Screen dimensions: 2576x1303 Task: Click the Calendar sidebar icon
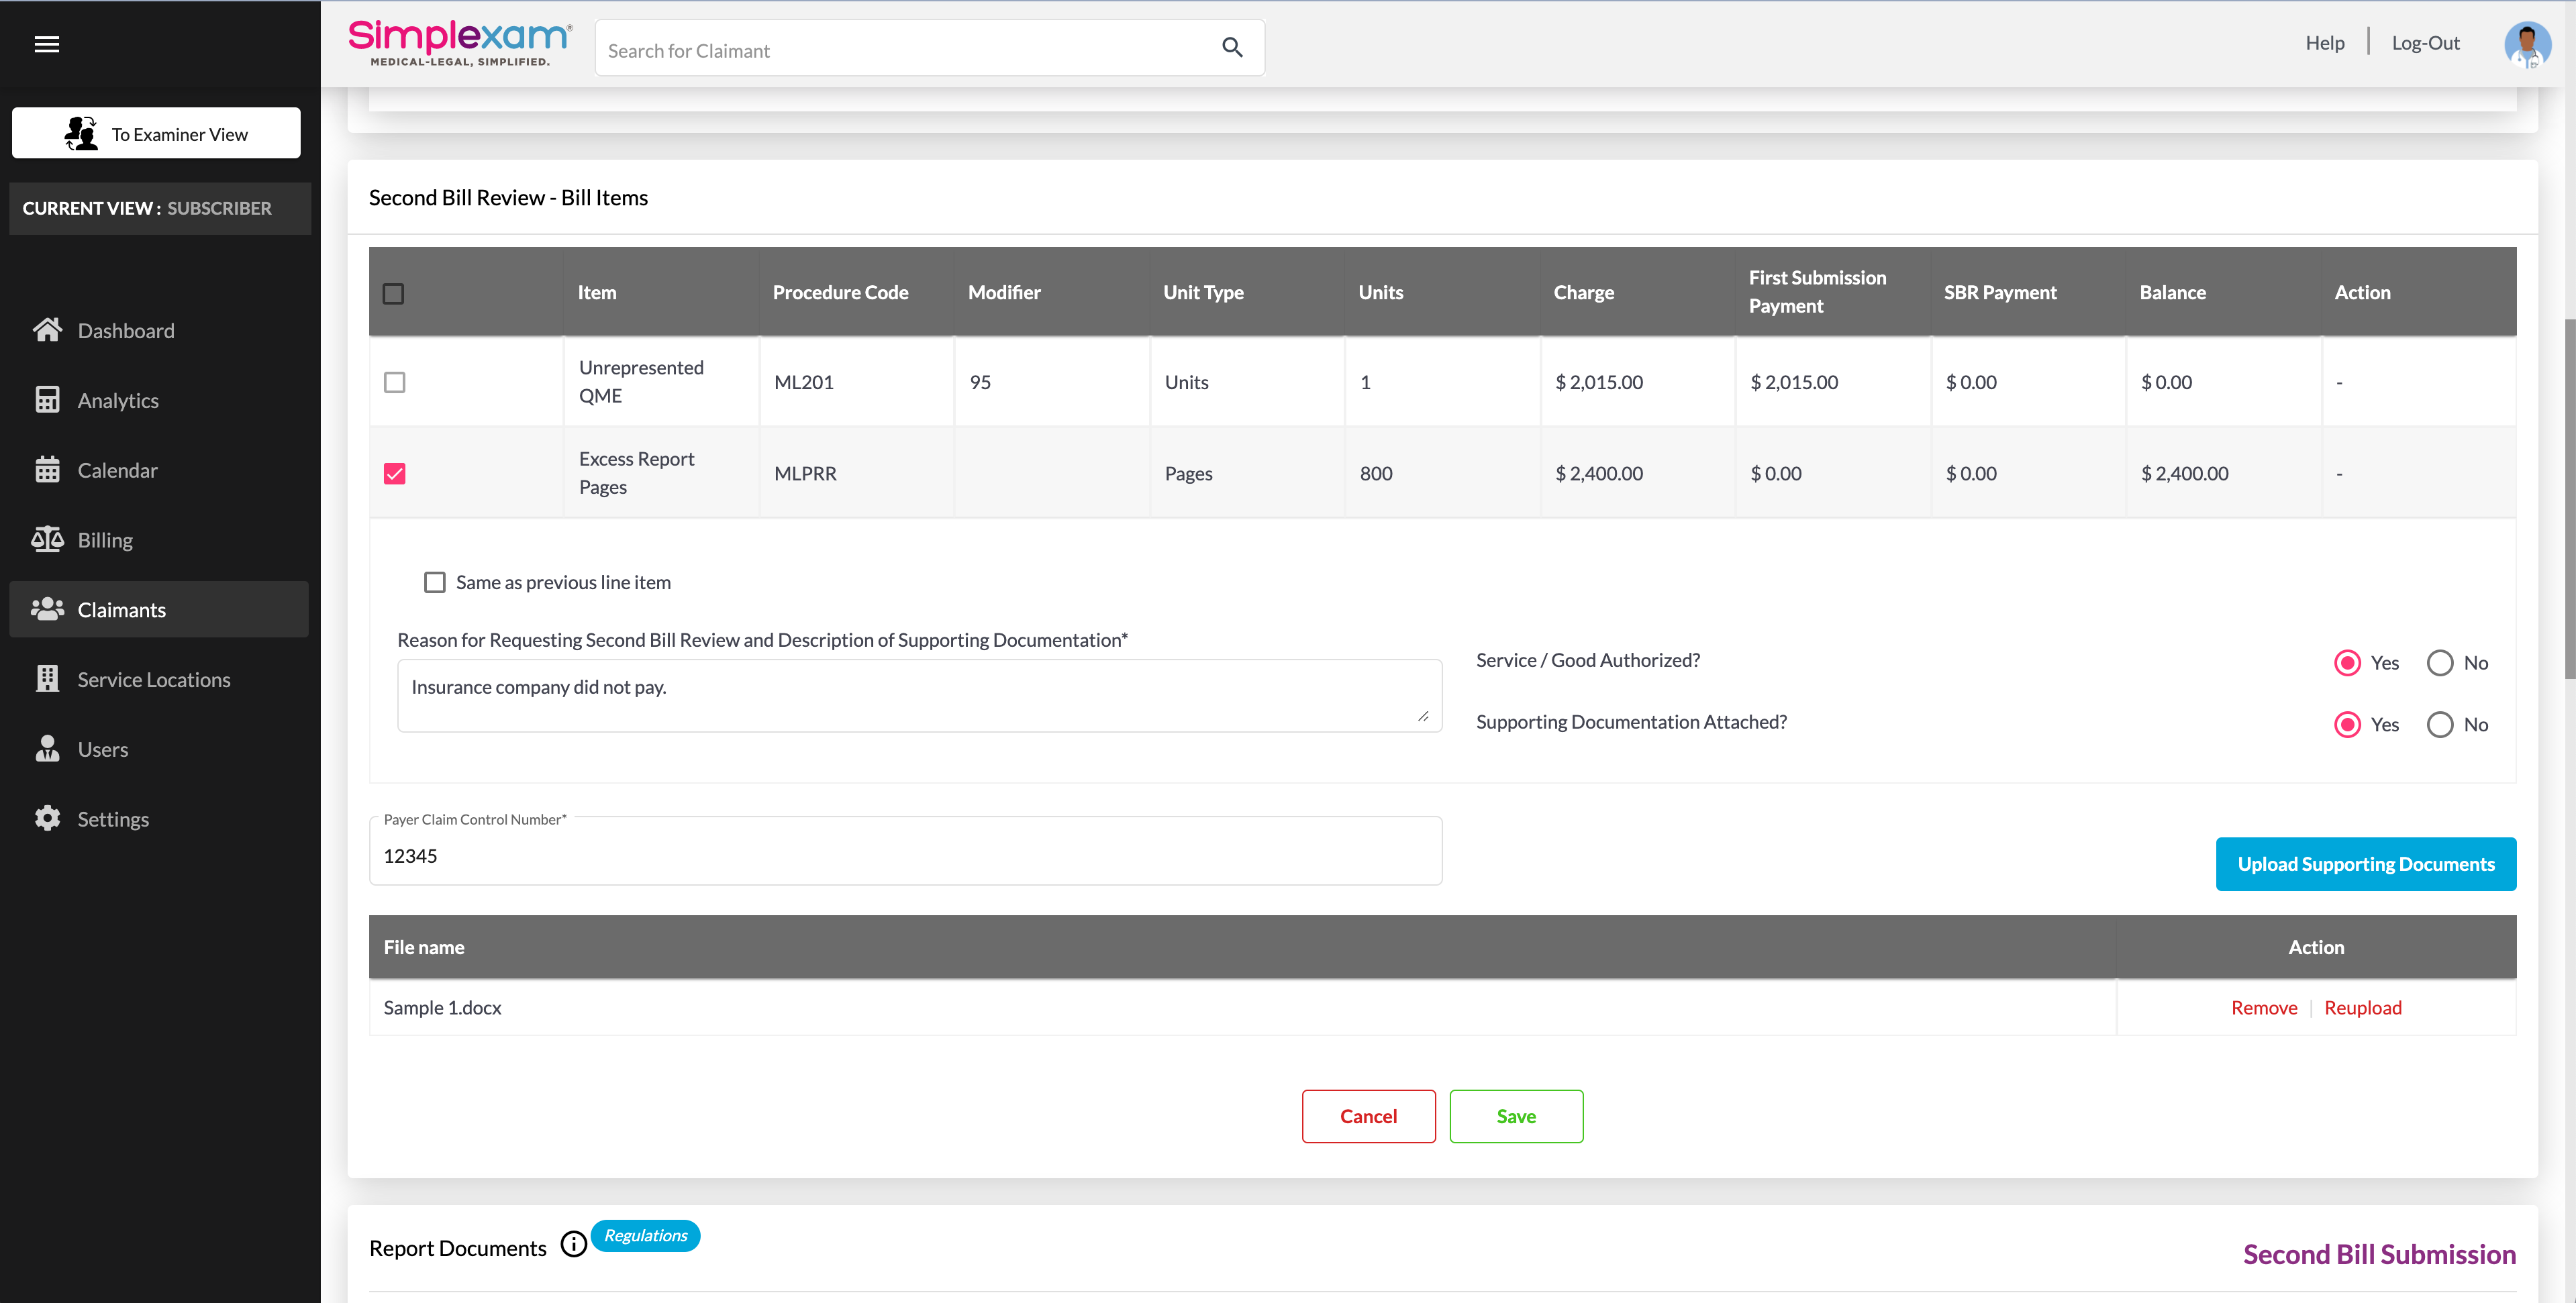click(x=47, y=470)
